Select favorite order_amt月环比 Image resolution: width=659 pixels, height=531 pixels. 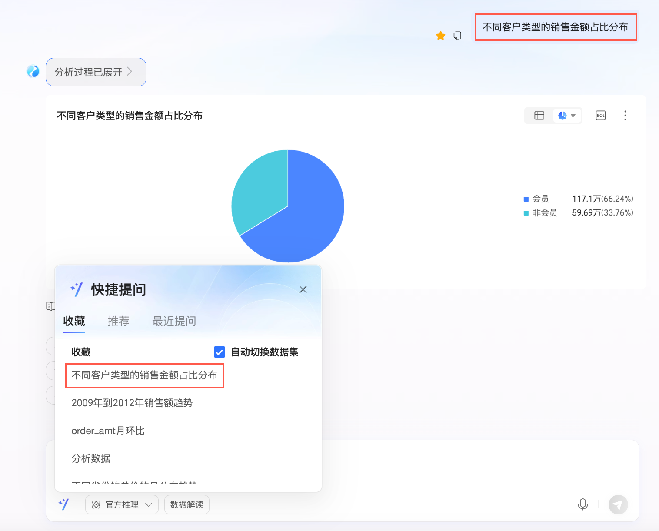[x=108, y=431]
